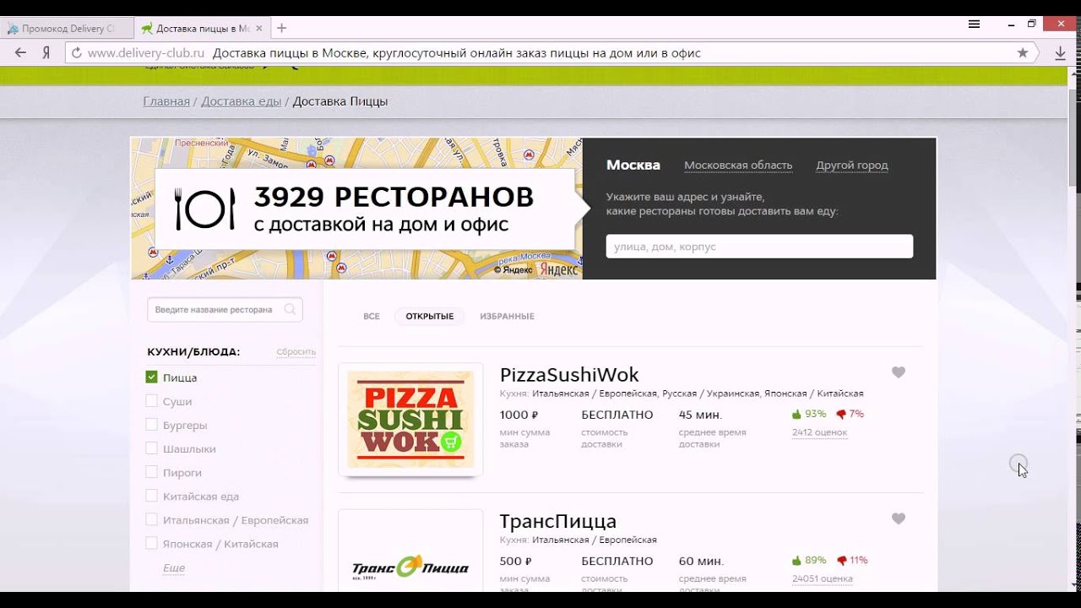Image resolution: width=1081 pixels, height=608 pixels.
Task: Click the browser back arrow
Action: pyautogui.click(x=19, y=52)
